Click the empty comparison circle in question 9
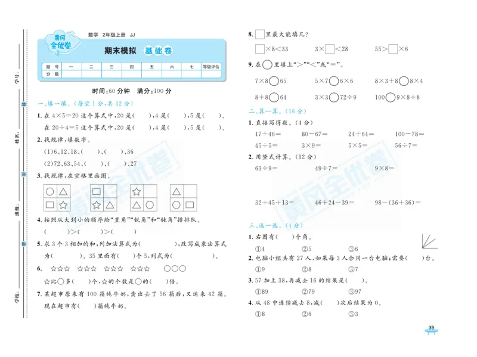 (x=268, y=64)
